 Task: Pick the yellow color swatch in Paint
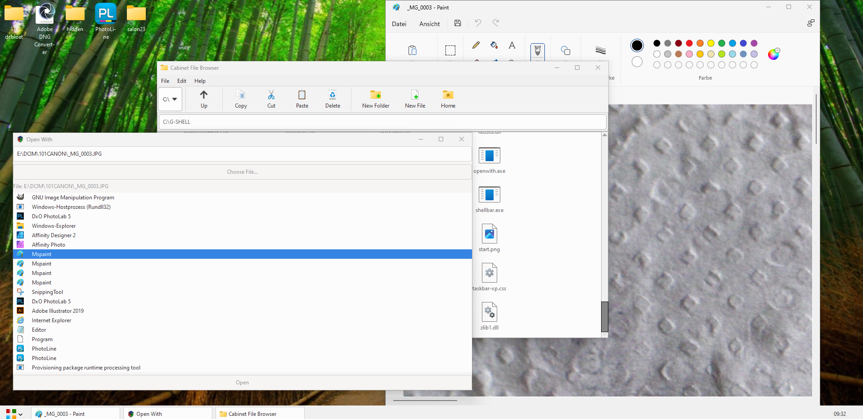tap(711, 43)
